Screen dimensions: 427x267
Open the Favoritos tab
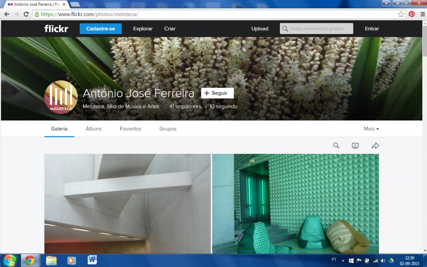(130, 129)
